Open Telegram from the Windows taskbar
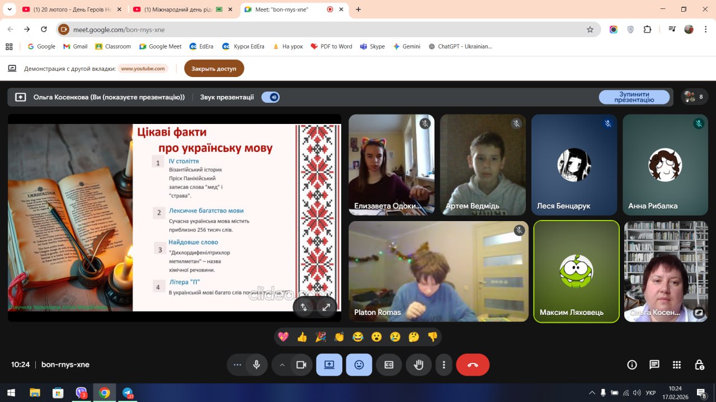 128,393
